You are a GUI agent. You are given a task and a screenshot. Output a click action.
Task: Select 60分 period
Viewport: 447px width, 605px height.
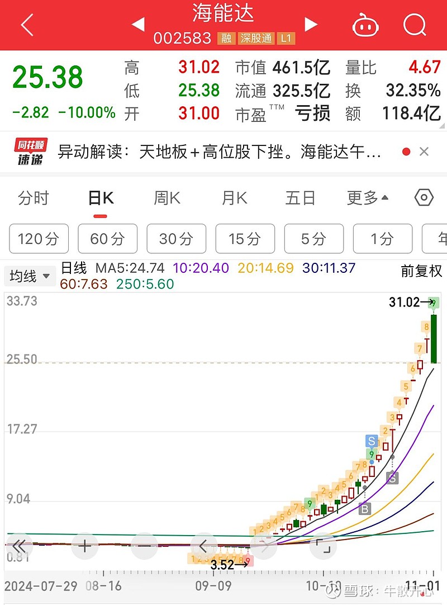click(108, 238)
